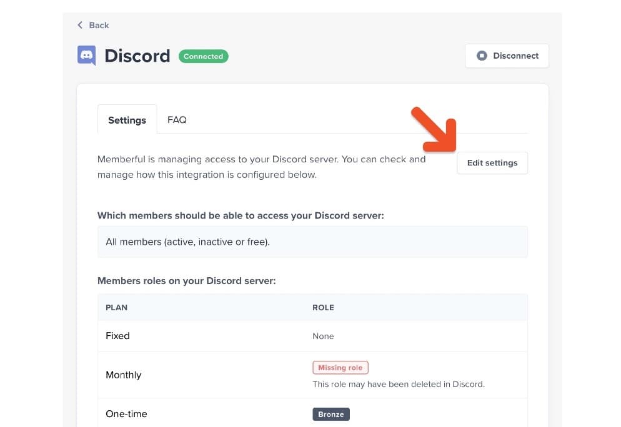The height and width of the screenshot is (427, 621).
Task: Click the circular Disconnect icon
Action: pos(482,55)
